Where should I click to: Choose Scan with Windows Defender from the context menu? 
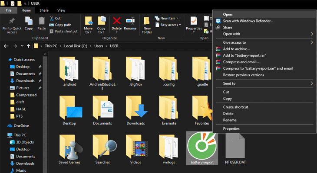(248, 21)
